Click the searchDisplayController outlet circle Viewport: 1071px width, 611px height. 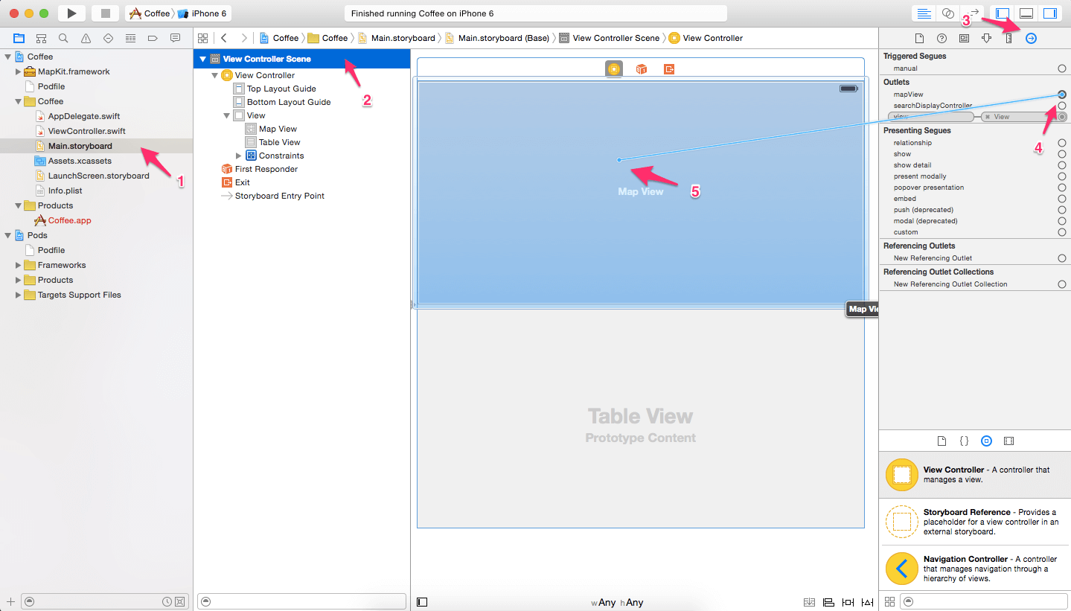click(x=1062, y=106)
